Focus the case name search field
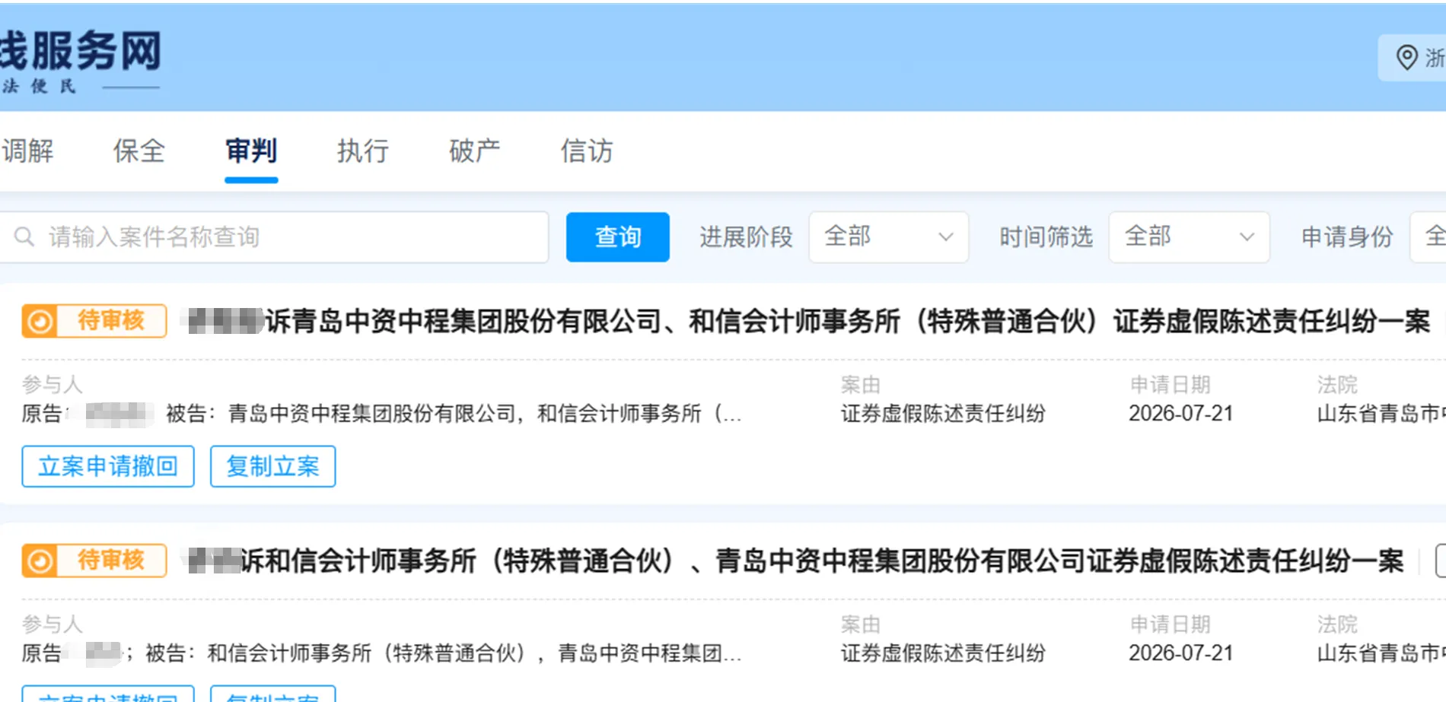Viewport: 1446px width, 702px height. 274,237
